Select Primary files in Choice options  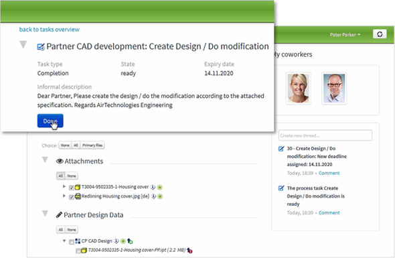click(92, 145)
